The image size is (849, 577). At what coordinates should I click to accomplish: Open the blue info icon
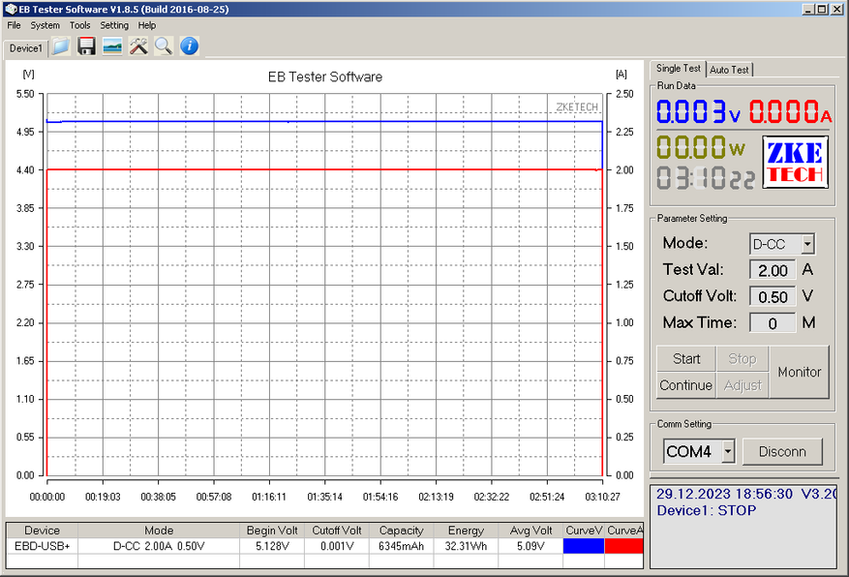click(x=190, y=46)
